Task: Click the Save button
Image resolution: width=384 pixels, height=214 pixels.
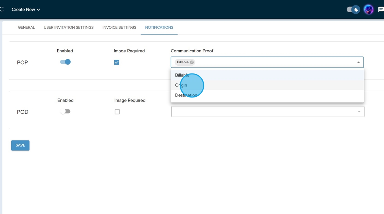Action: coord(20,145)
